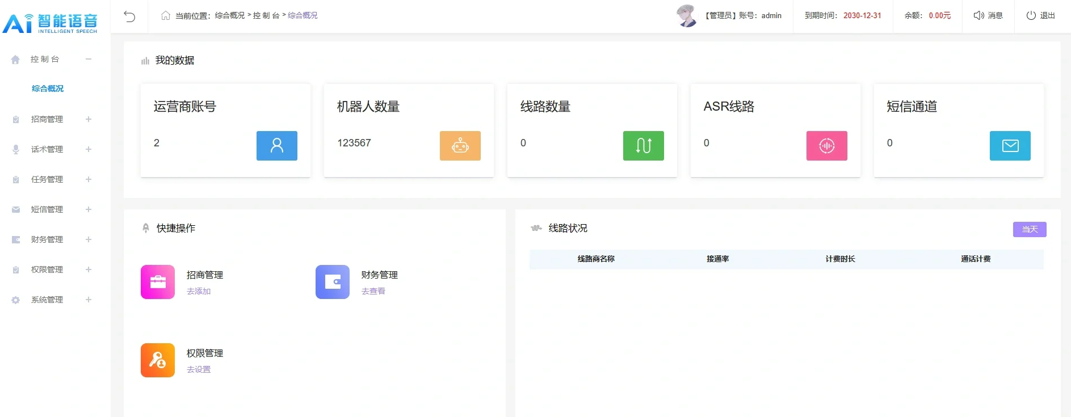Click the clipboard icon beside 招商管理 in sidebar
The height and width of the screenshot is (417, 1071).
[16, 120]
